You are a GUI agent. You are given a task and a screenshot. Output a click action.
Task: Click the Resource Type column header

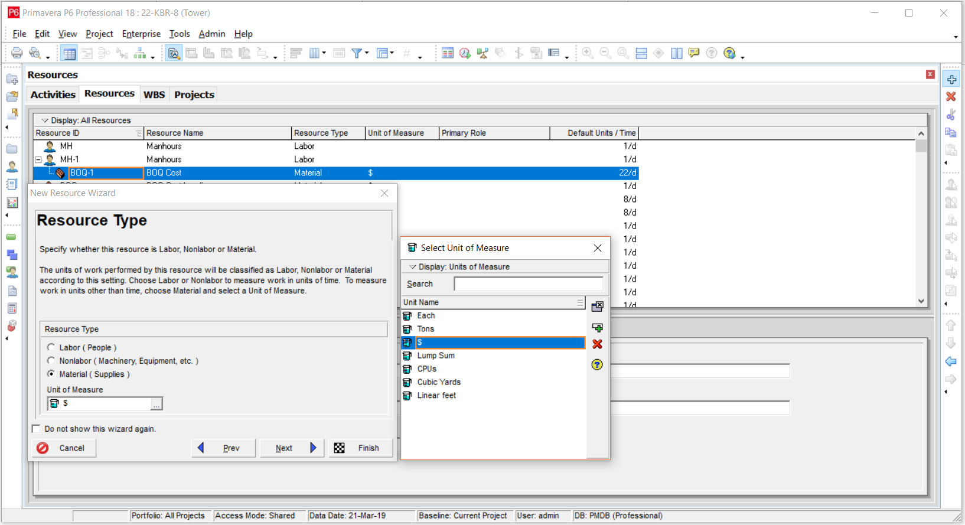click(328, 133)
